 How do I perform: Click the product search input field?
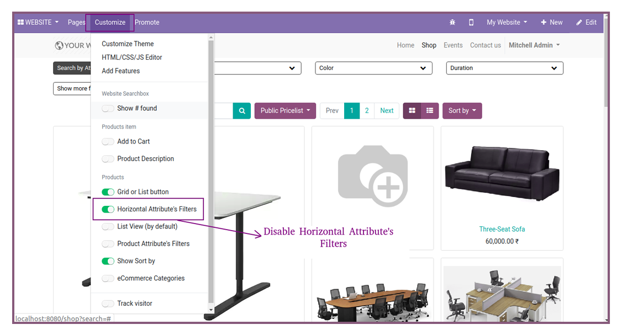click(x=223, y=110)
